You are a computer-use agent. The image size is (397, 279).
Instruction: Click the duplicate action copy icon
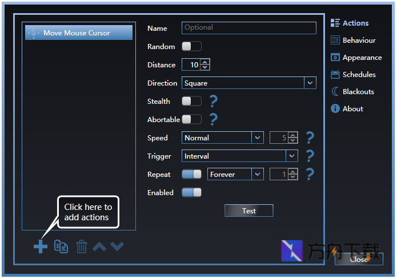61,246
